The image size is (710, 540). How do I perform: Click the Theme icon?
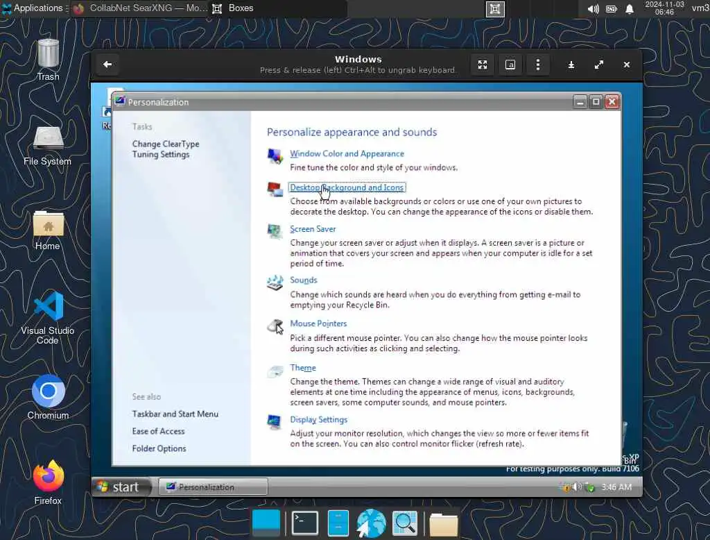click(x=275, y=371)
